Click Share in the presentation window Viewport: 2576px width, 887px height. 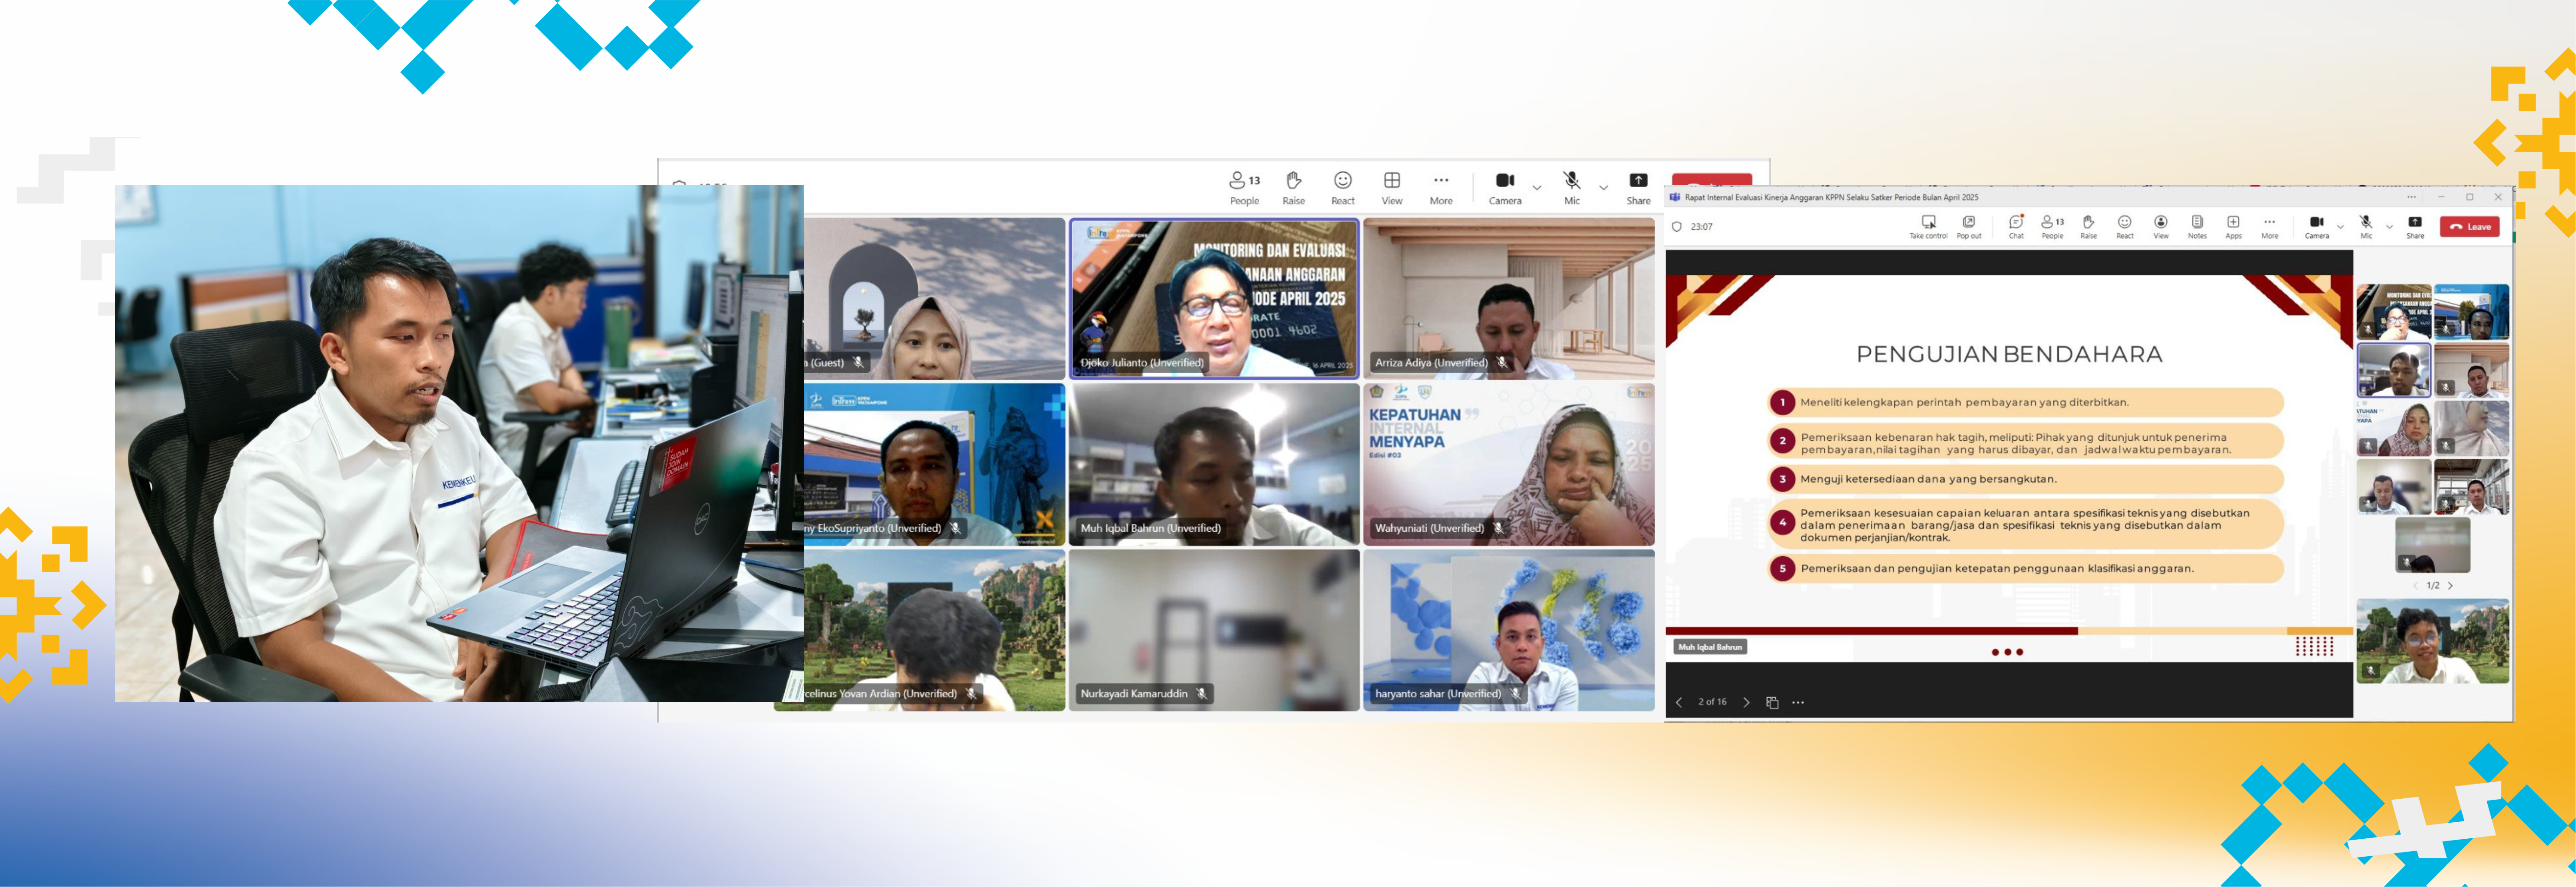(x=2414, y=227)
